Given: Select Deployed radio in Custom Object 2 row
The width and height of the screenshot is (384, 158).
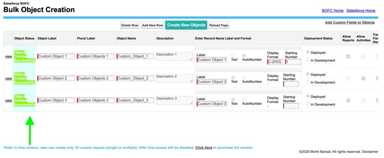Looking at the screenshot, I should coord(308,74).
